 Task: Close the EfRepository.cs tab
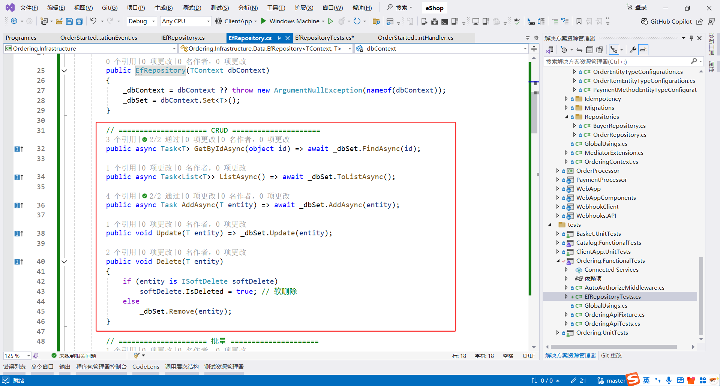[288, 38]
